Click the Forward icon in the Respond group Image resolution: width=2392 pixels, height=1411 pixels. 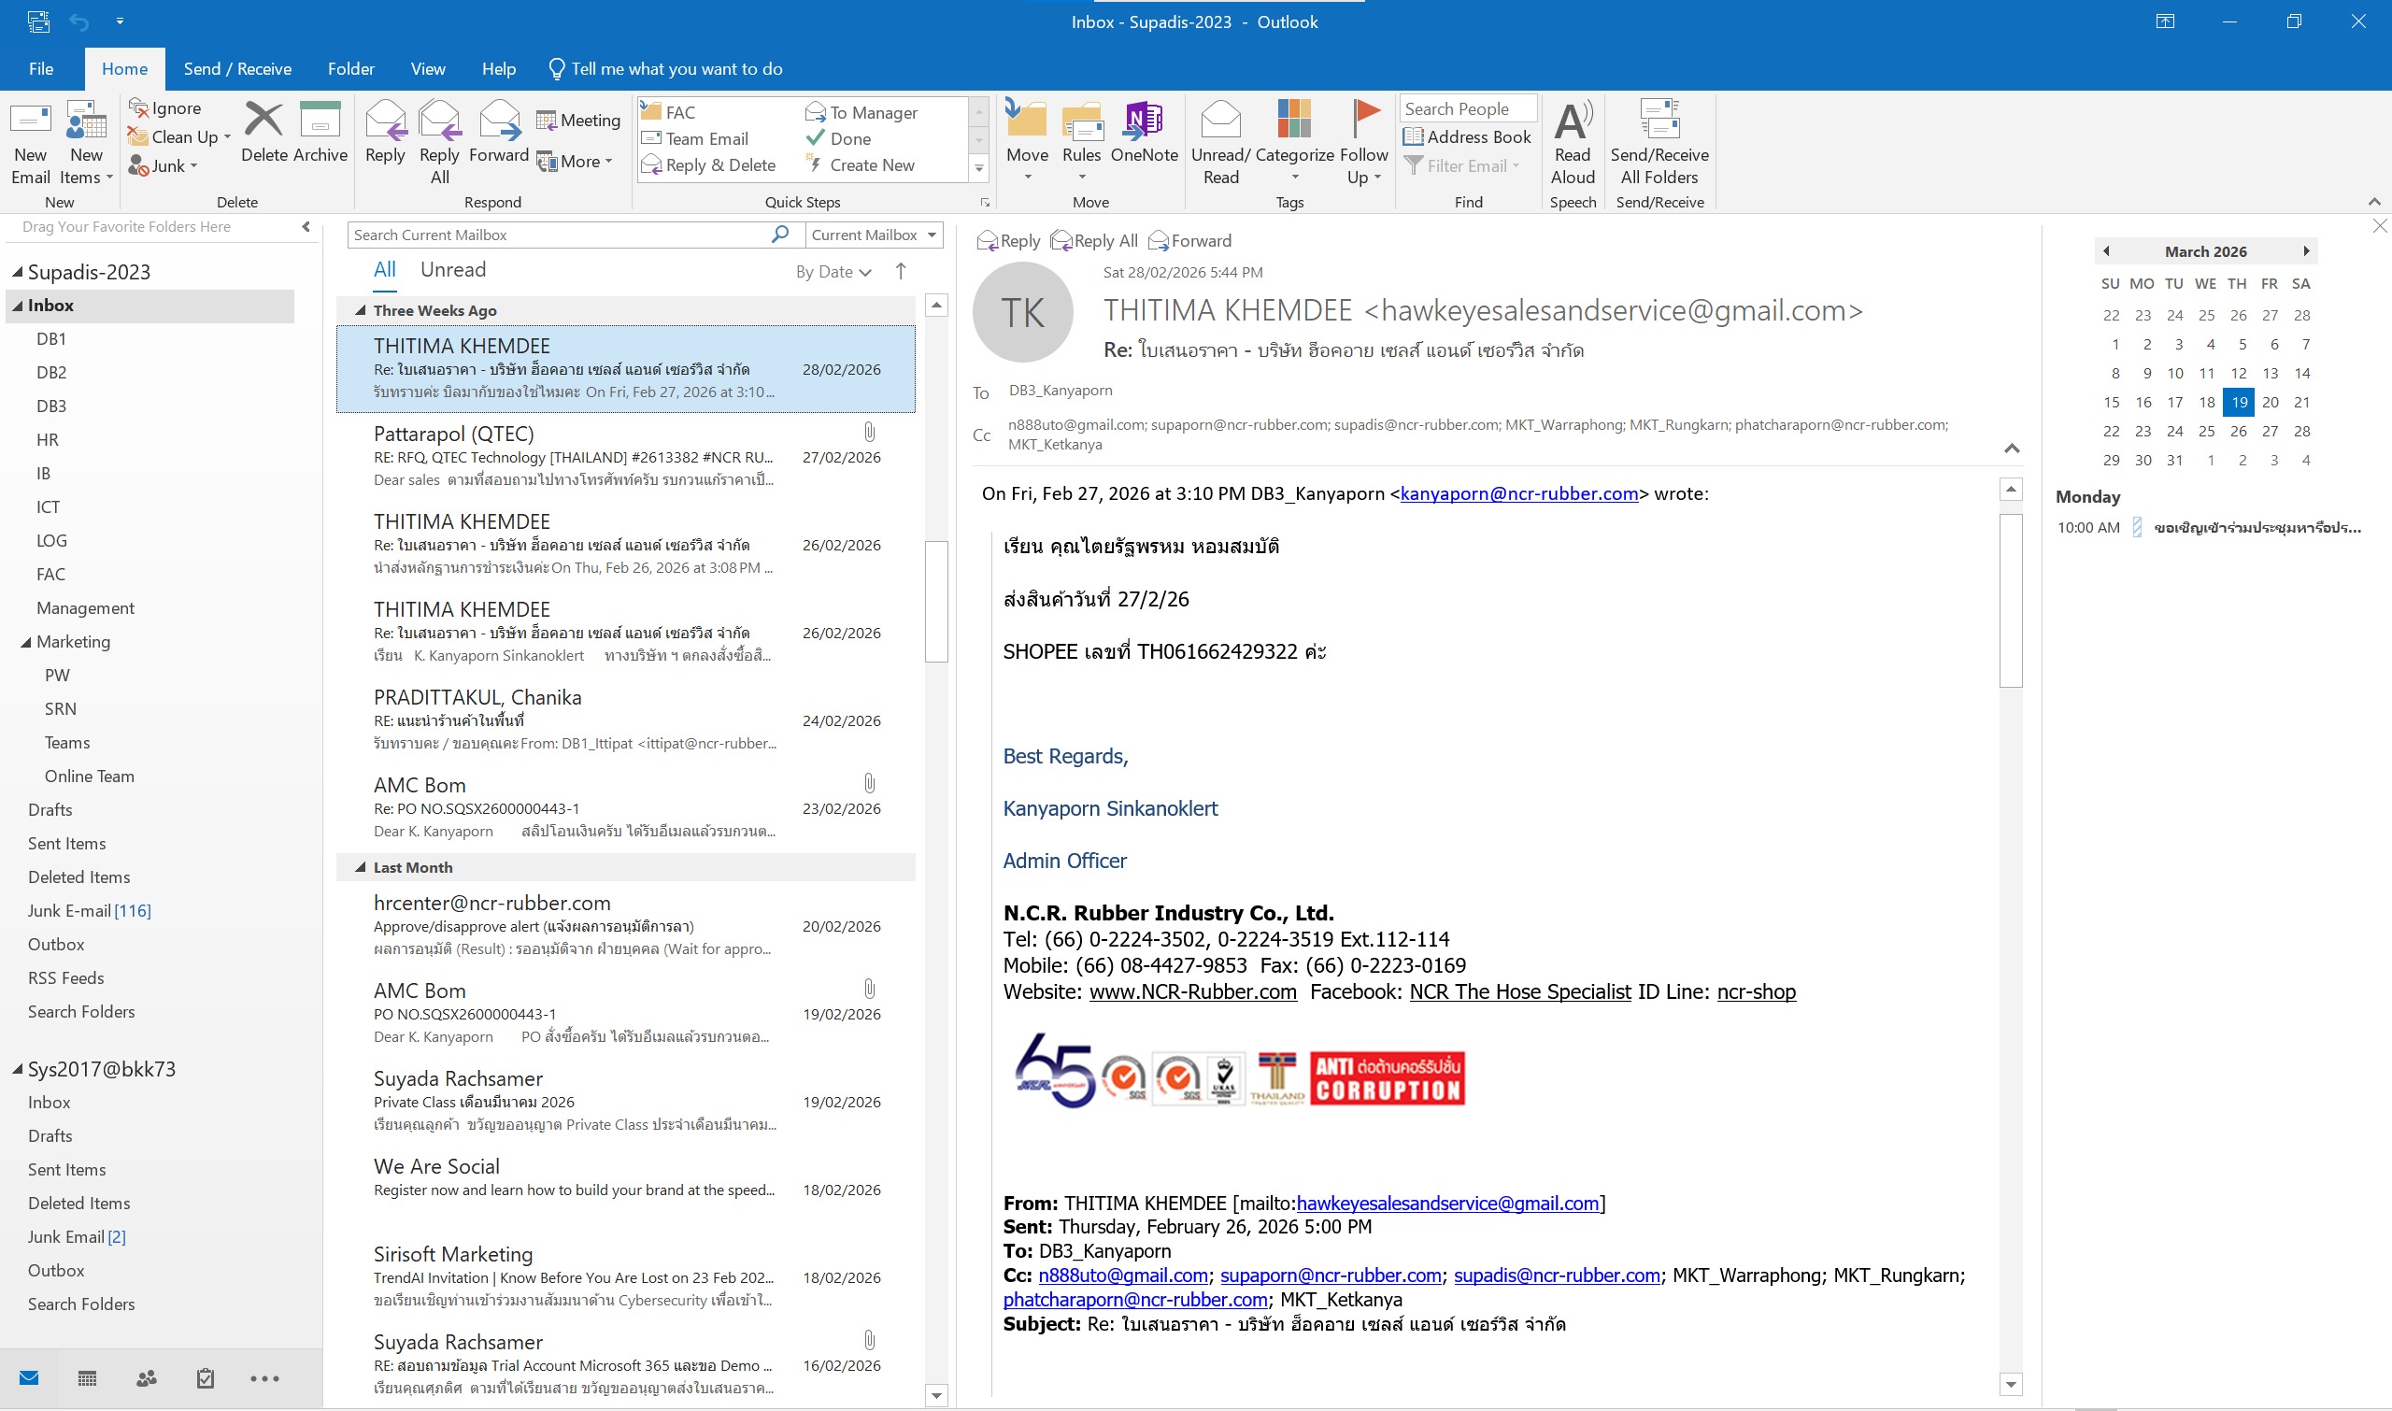tap(498, 121)
